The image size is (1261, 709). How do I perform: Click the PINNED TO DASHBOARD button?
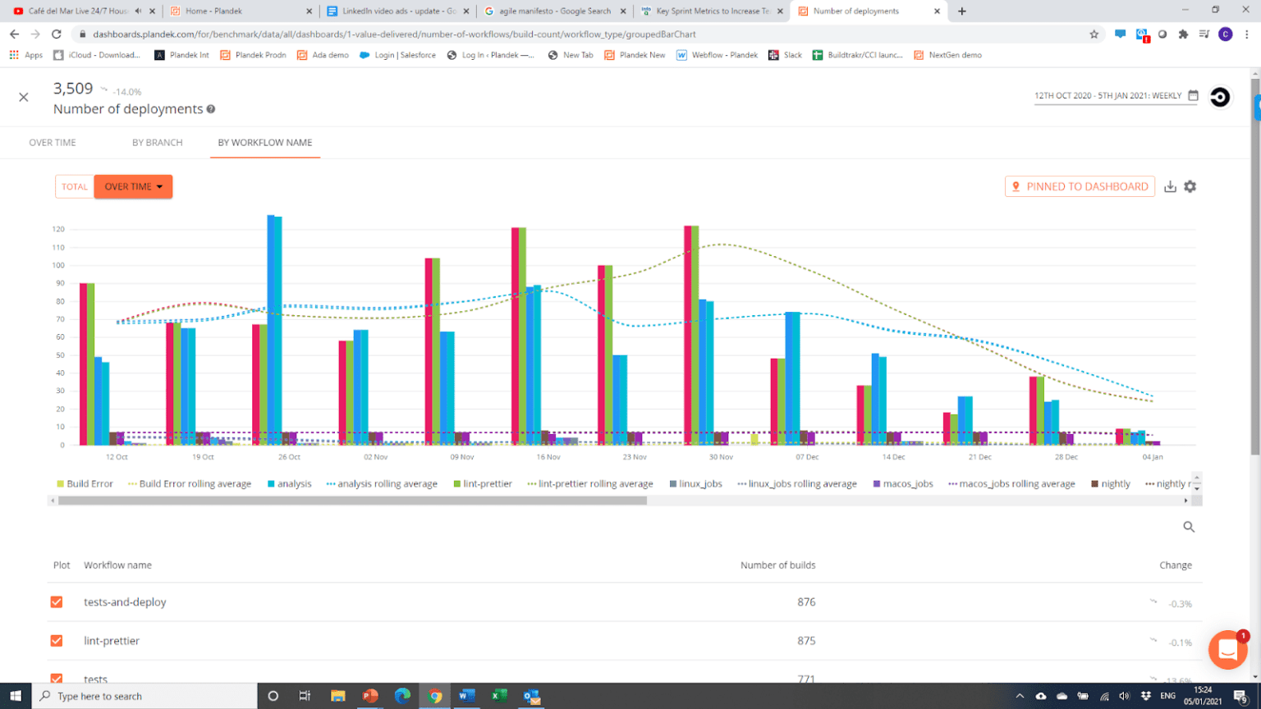pos(1080,186)
